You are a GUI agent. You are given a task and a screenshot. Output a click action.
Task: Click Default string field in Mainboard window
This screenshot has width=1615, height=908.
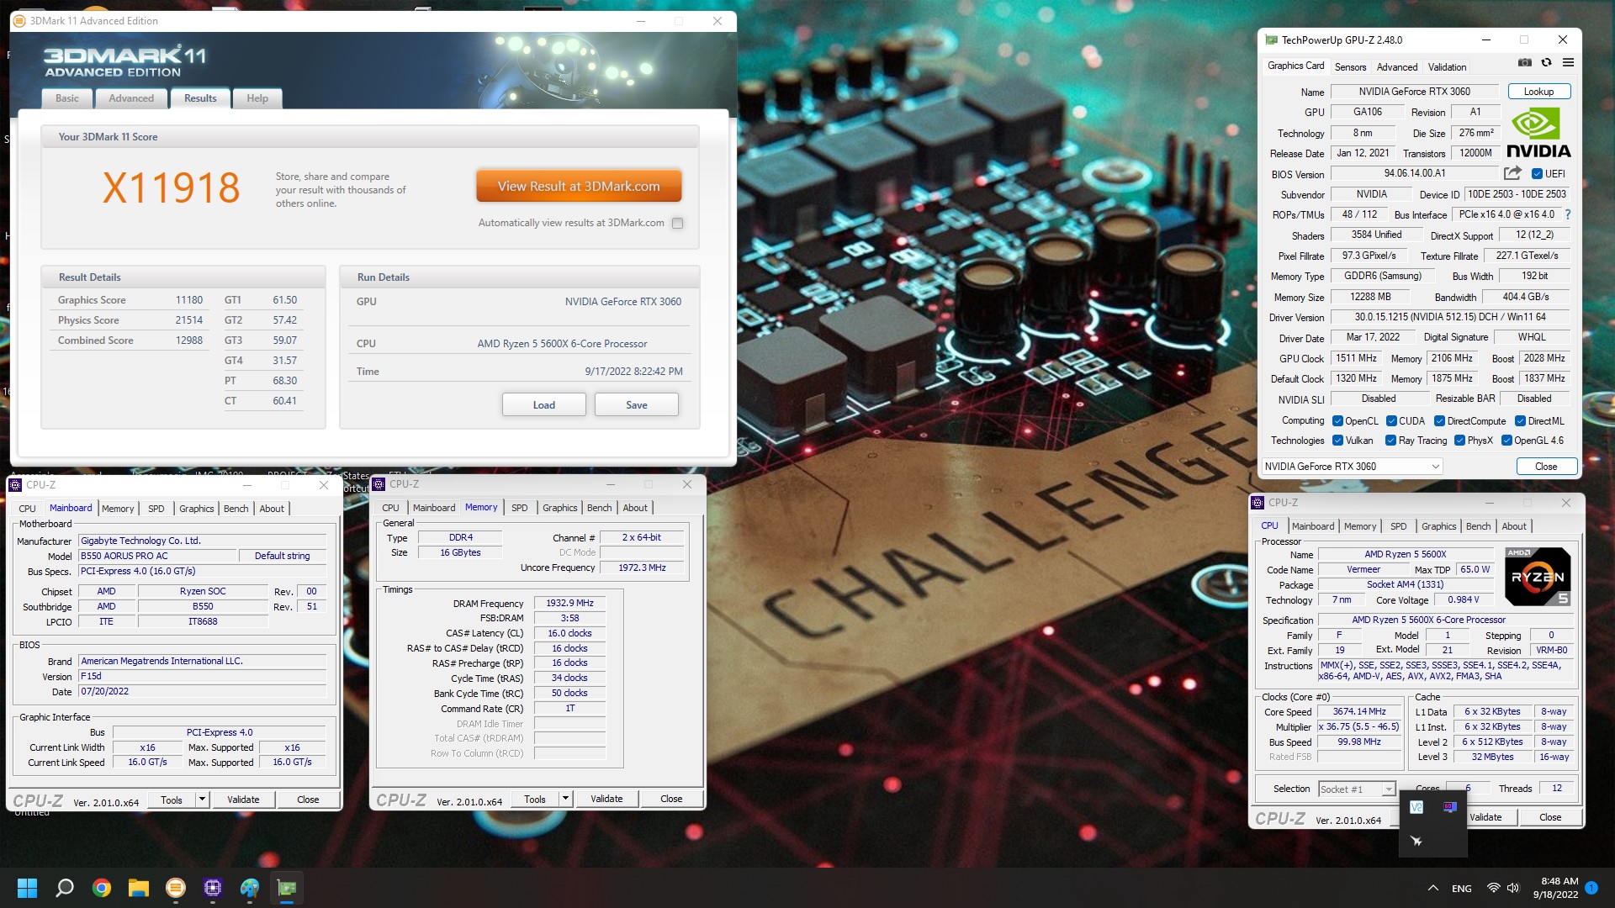[x=282, y=556]
